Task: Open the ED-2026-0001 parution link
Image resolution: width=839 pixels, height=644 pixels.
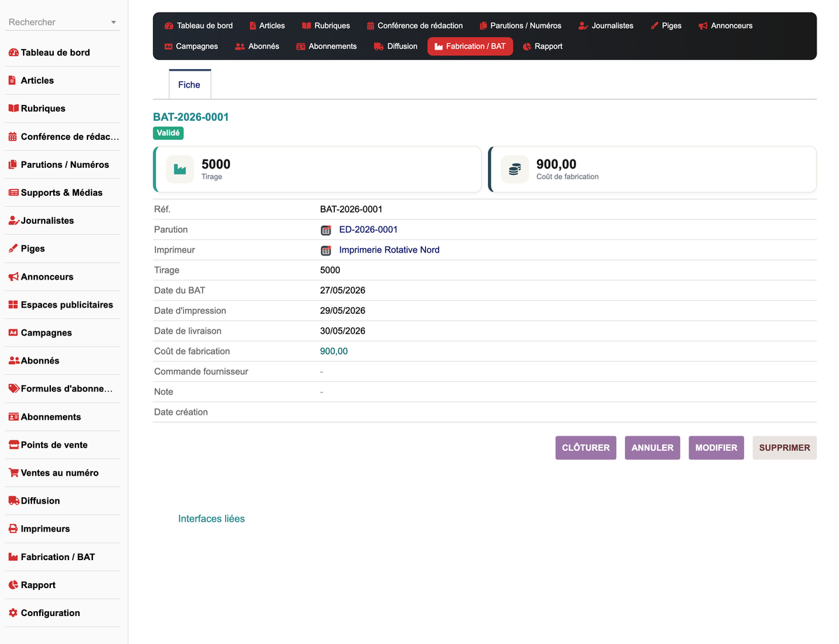Action: (368, 230)
